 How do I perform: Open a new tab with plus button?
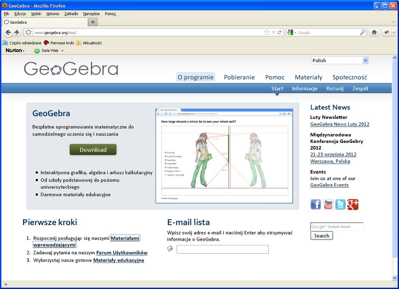click(92, 22)
